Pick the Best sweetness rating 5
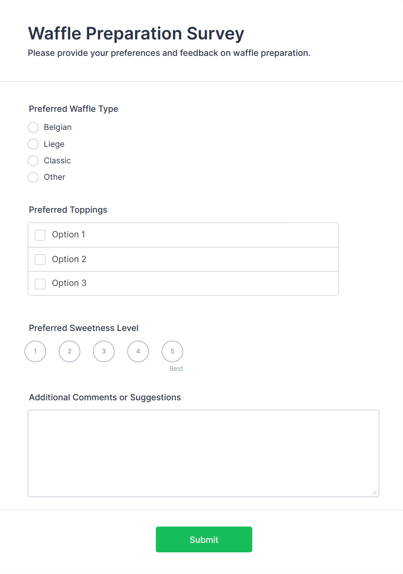This screenshot has height=574, width=403. click(x=172, y=351)
